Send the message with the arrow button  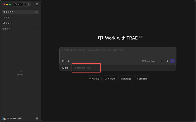click(172, 61)
